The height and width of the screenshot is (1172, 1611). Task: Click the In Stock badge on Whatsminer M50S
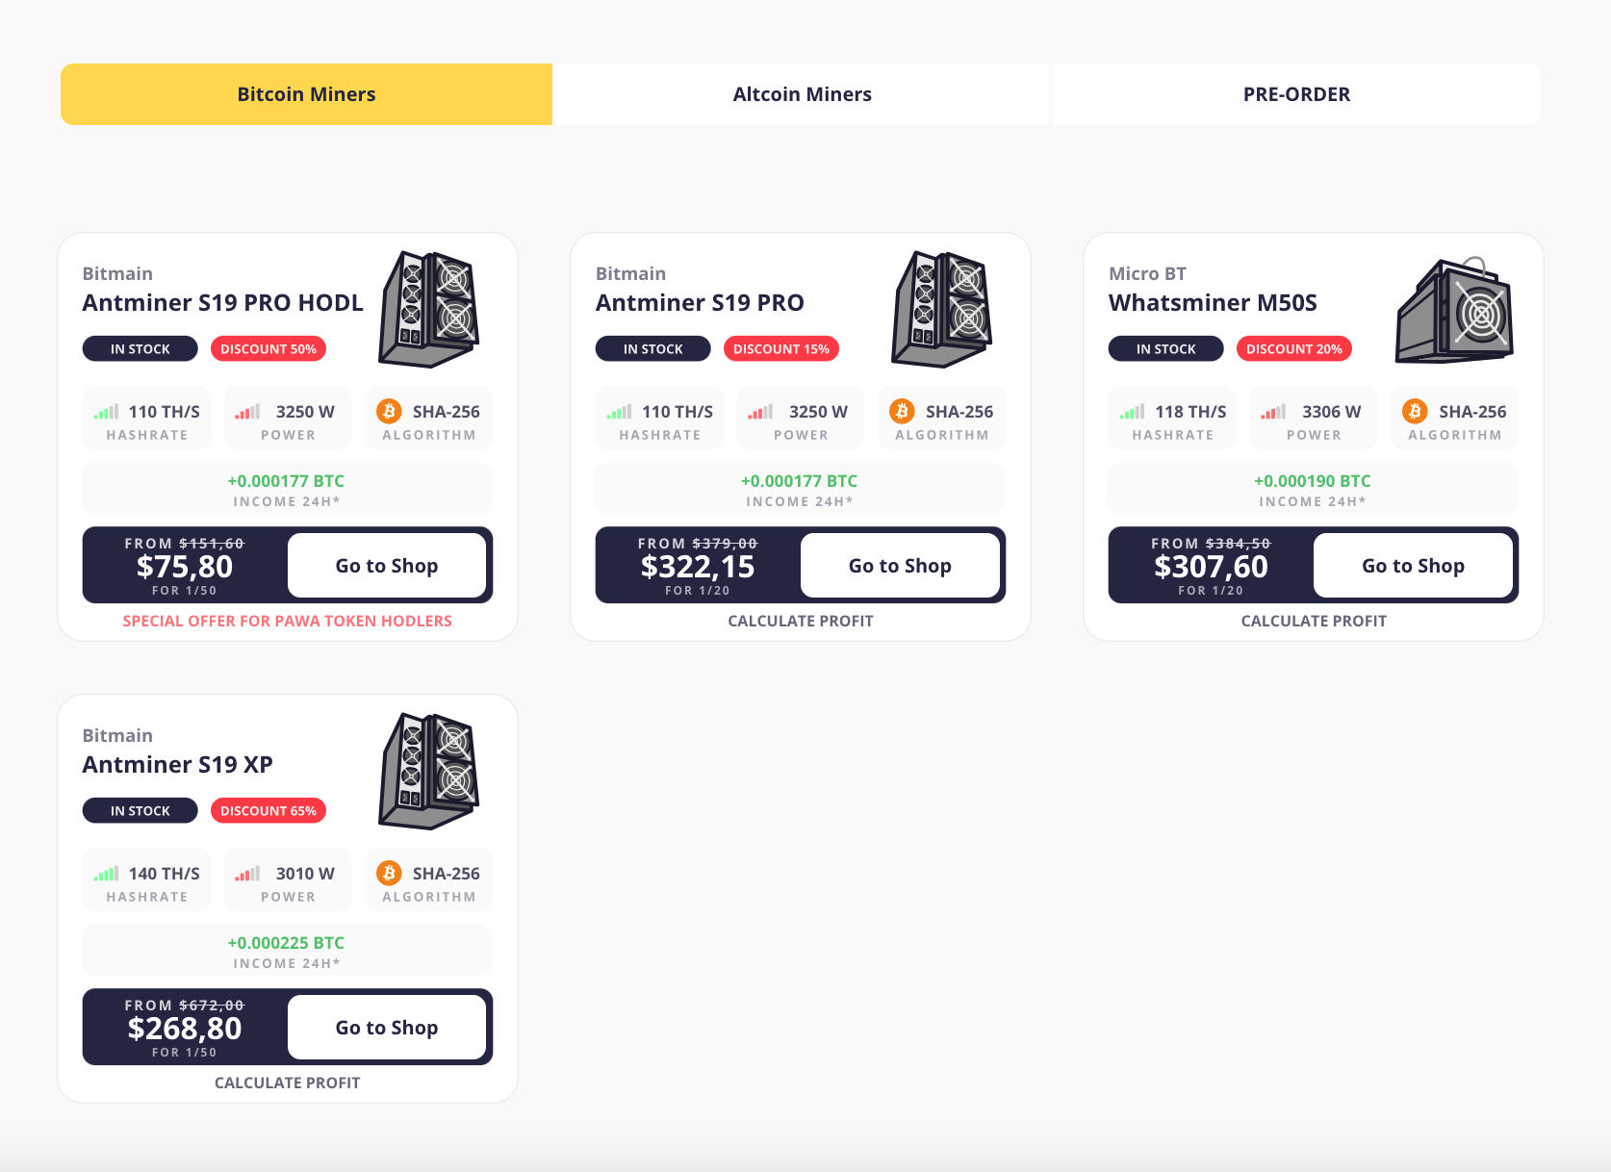(x=1165, y=349)
